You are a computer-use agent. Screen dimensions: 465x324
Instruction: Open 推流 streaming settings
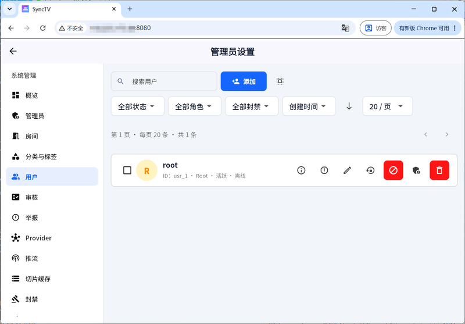(x=52, y=258)
